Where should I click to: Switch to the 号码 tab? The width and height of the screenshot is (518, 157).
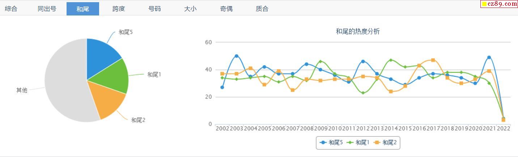point(154,9)
